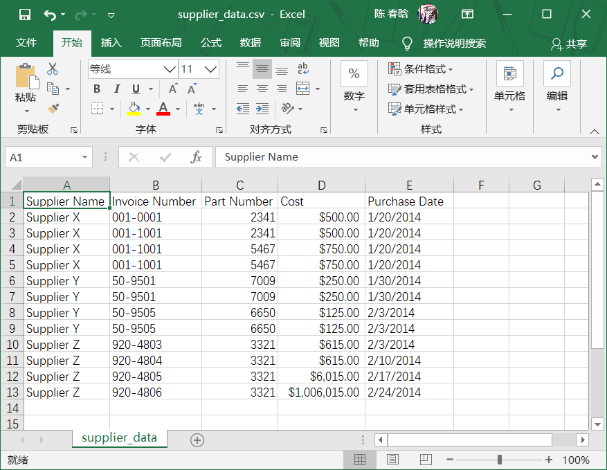Screen dimensions: 607x470
Task: Switch to Page Layout view icon
Action: [393, 460]
